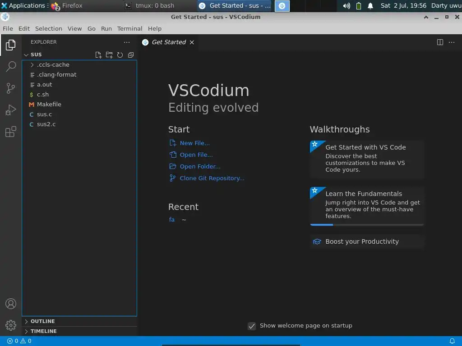Open the View menu
462x346 pixels.
click(74, 28)
